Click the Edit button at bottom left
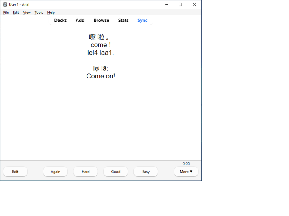 point(15,172)
